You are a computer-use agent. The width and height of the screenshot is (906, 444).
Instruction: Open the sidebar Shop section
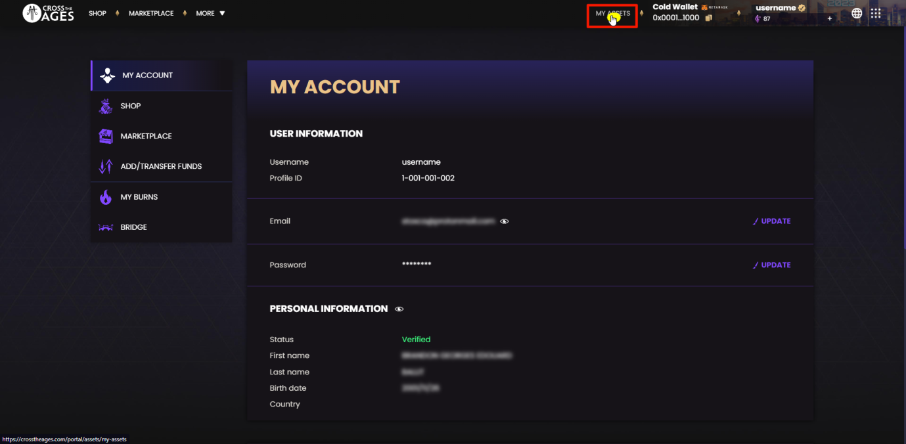tap(130, 106)
